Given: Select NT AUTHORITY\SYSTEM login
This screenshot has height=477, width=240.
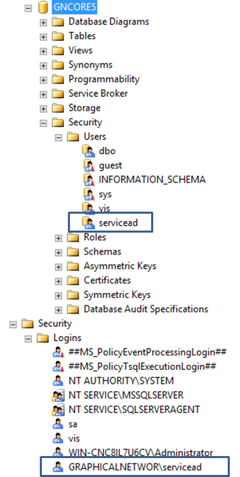Looking at the screenshot, I should pyautogui.click(x=121, y=381).
